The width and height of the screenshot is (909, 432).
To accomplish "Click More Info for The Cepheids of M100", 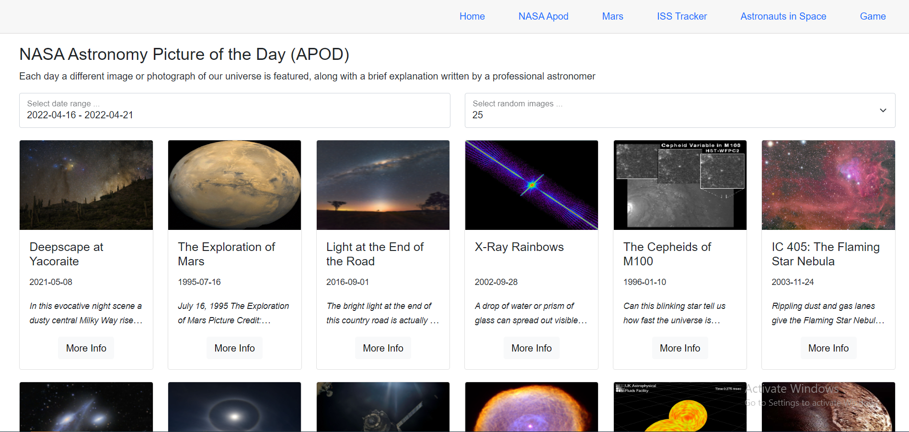I will [680, 348].
